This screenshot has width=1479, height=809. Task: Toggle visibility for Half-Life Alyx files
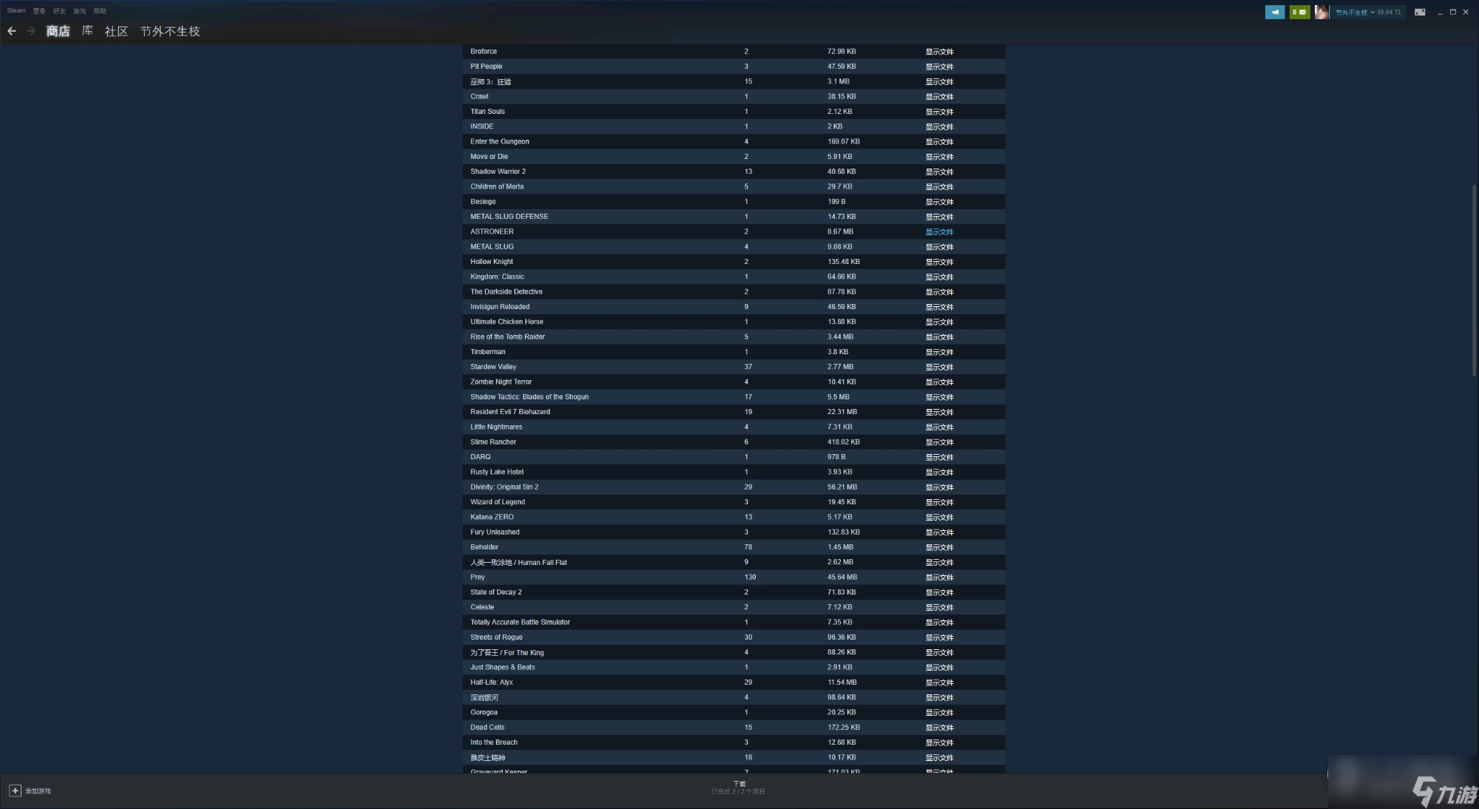pos(938,682)
